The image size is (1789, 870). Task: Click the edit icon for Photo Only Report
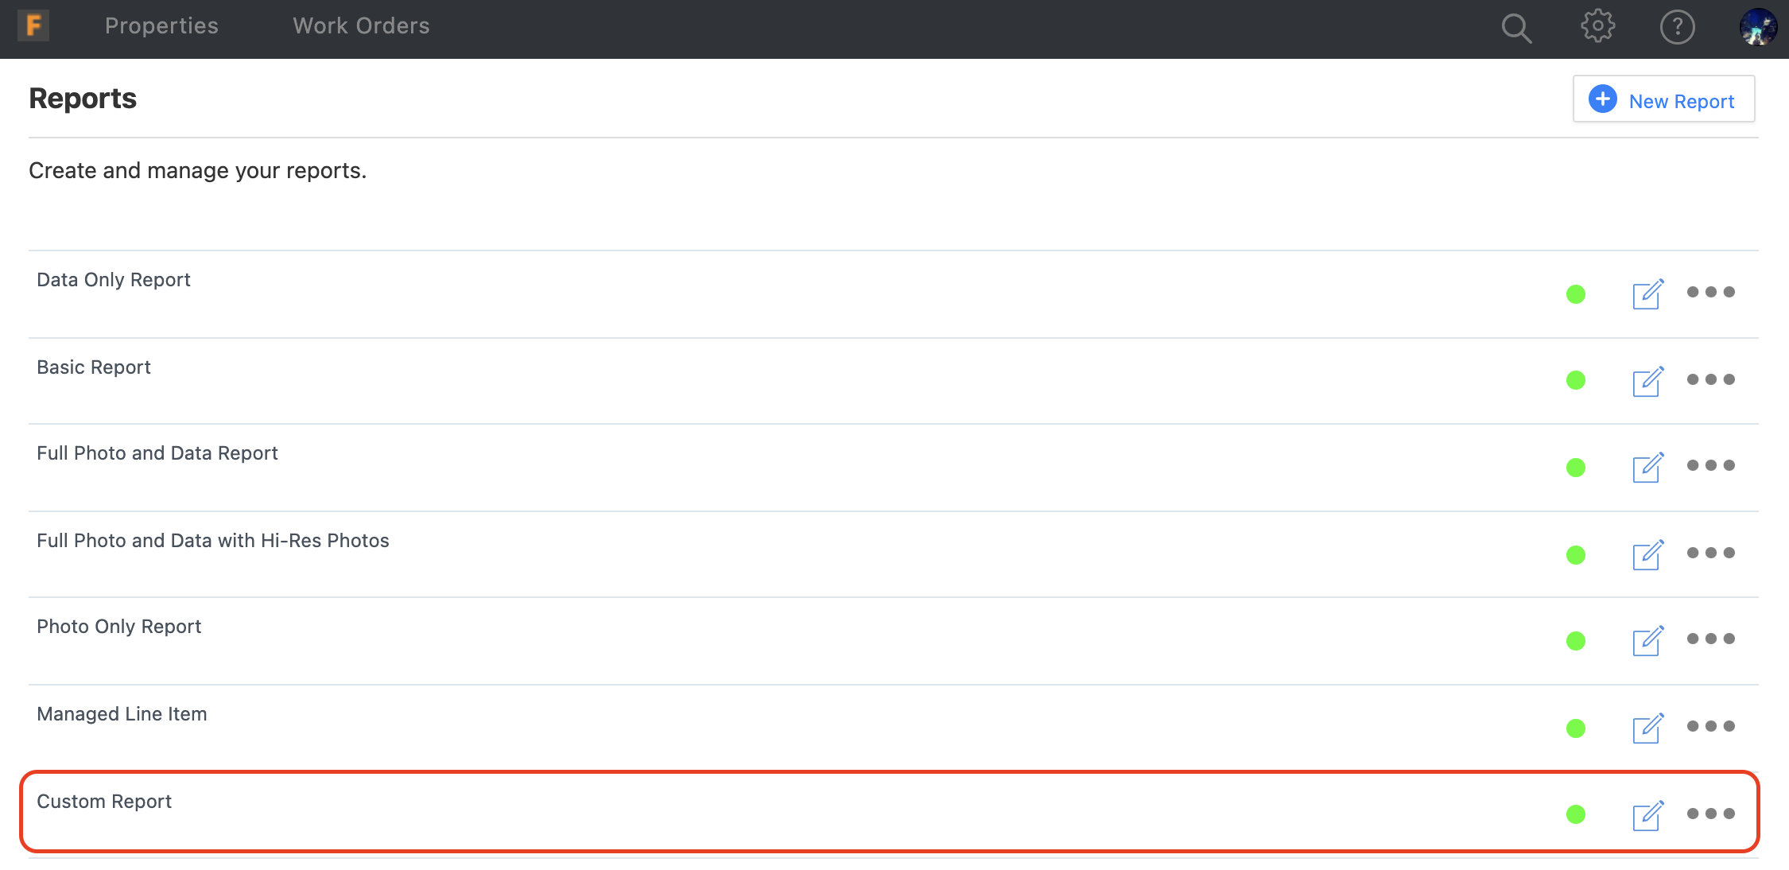tap(1647, 639)
